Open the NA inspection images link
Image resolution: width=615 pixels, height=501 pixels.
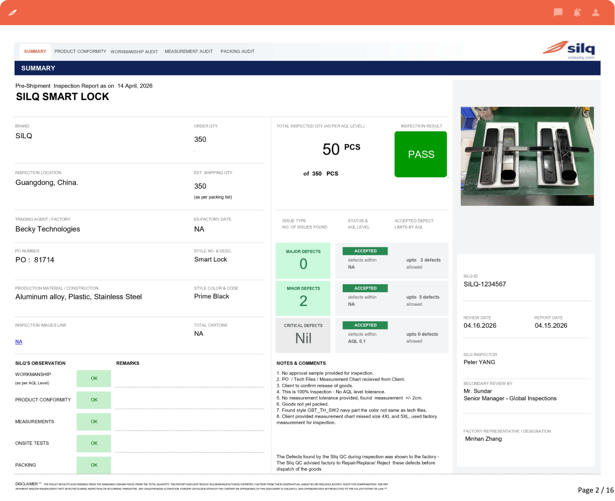tap(19, 341)
